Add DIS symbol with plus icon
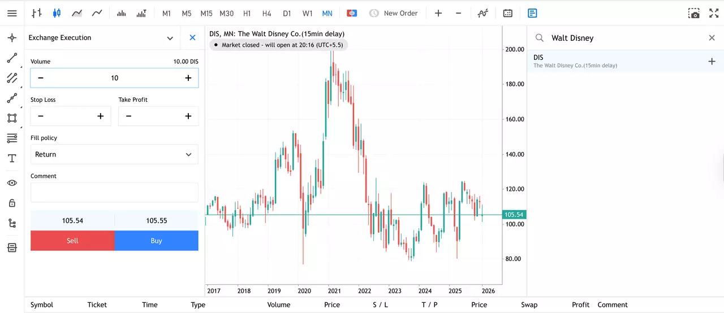The width and height of the screenshot is (724, 313). click(x=712, y=61)
